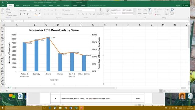This screenshot has height=110, width=195.
Task: Select the Data sheet tab
Action: pyautogui.click(x=10, y=88)
